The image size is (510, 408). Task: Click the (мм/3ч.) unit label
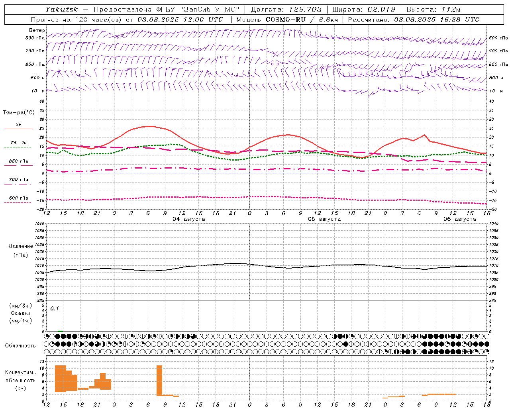click(21, 306)
